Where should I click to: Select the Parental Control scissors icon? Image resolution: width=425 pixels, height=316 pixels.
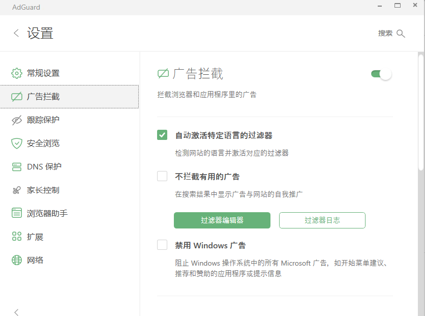click(x=16, y=190)
